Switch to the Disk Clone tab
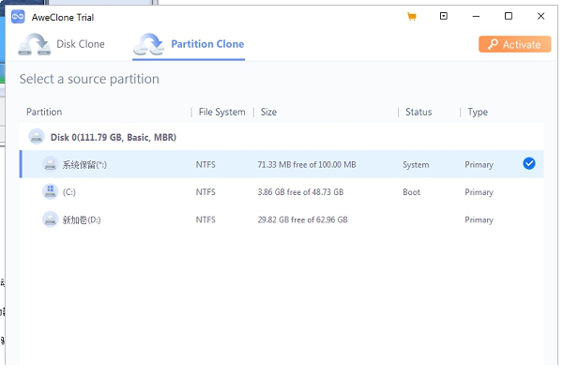The height and width of the screenshot is (379, 563). tap(80, 44)
